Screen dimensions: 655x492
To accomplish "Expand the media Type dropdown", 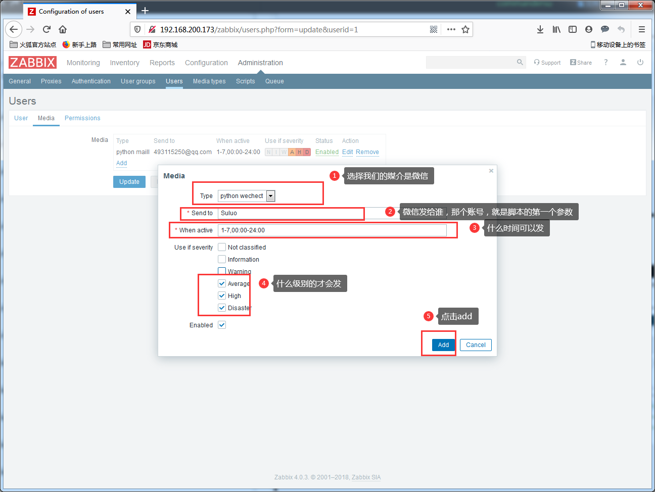I will (247, 196).
